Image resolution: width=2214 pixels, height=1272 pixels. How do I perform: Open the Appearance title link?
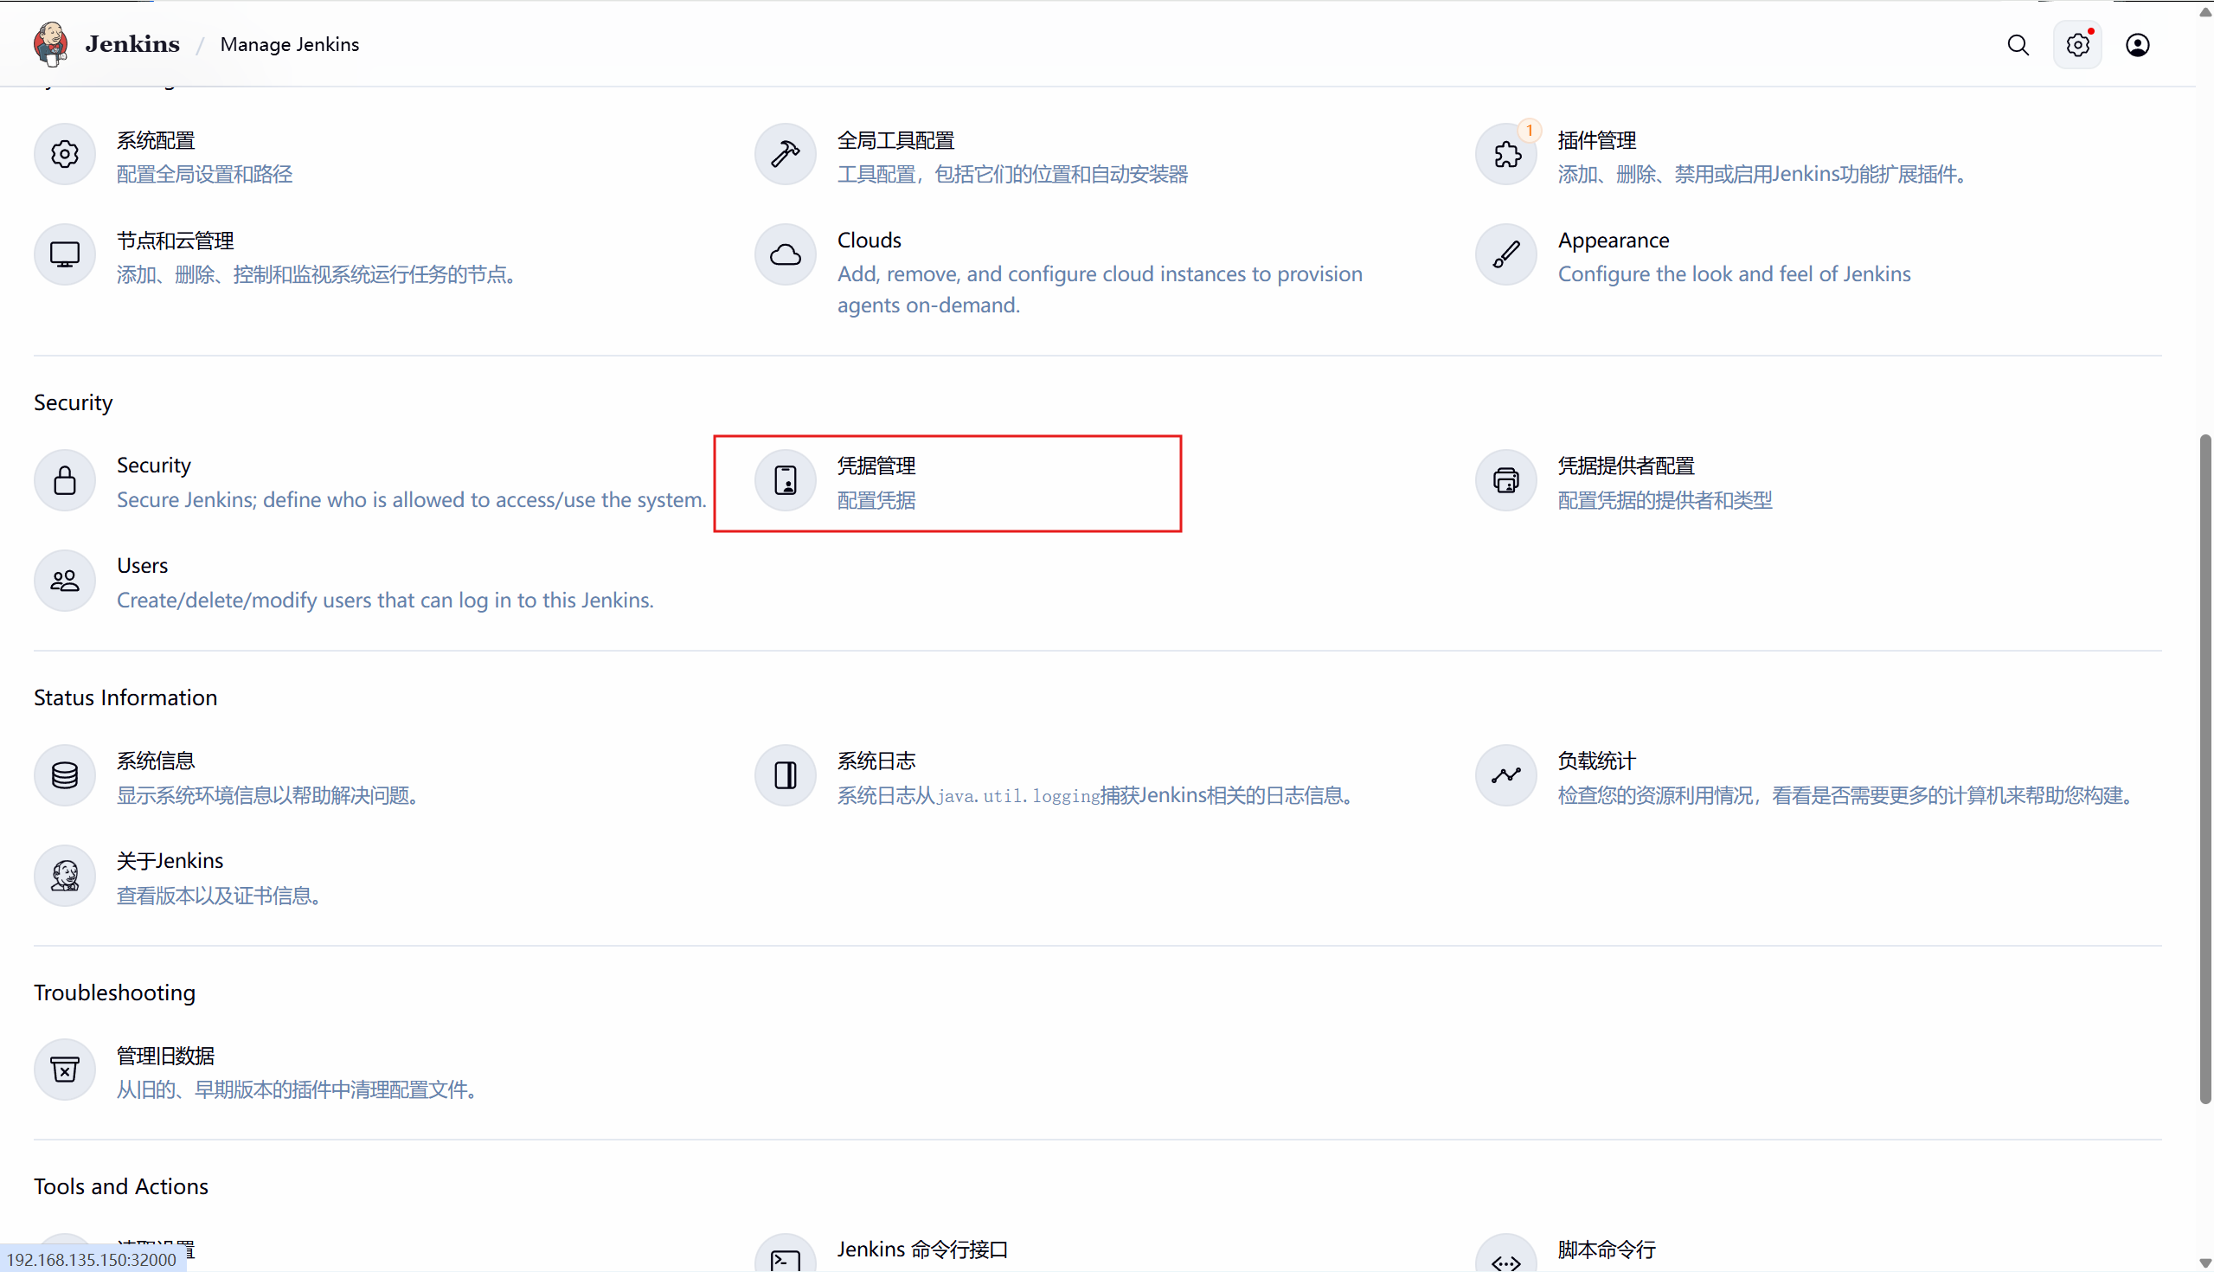tap(1613, 241)
